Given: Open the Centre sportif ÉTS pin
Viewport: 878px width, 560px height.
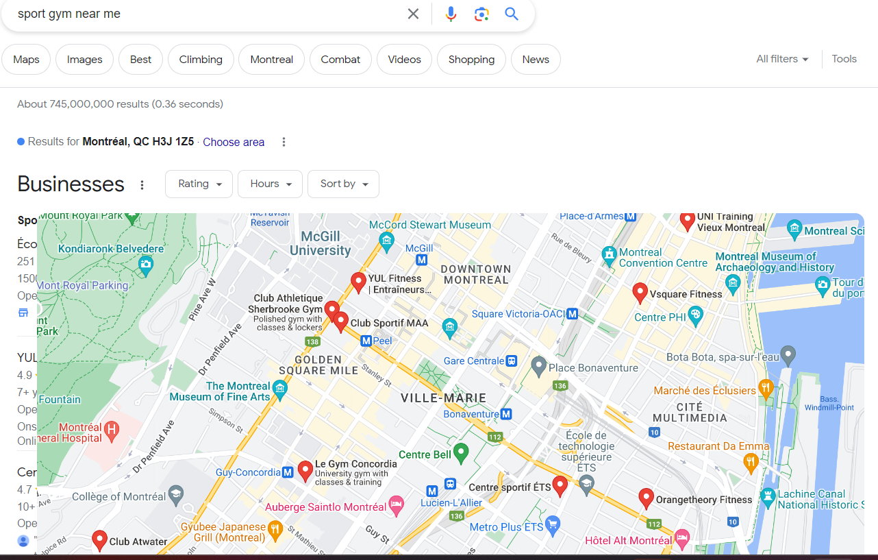Looking at the screenshot, I should coord(560,485).
